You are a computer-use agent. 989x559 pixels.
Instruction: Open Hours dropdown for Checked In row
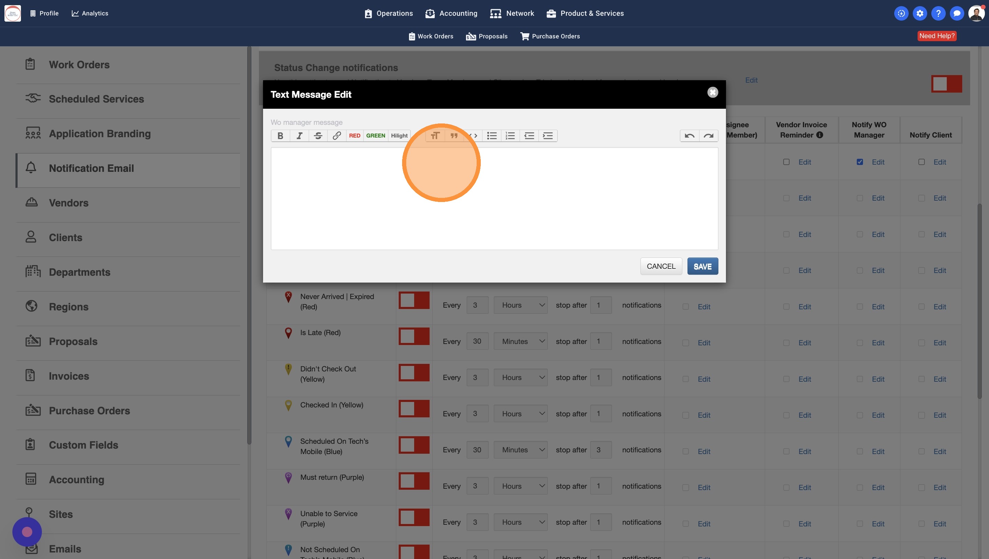click(521, 414)
